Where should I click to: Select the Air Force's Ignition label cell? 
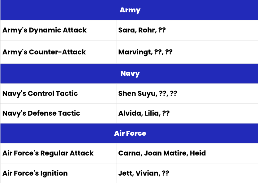pos(35,173)
